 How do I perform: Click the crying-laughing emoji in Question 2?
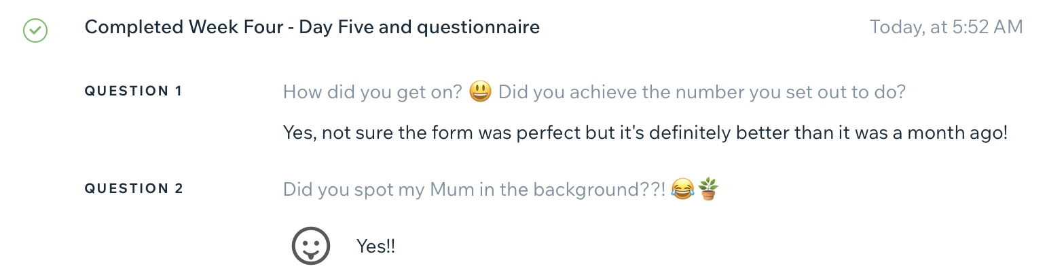pyautogui.click(x=681, y=189)
